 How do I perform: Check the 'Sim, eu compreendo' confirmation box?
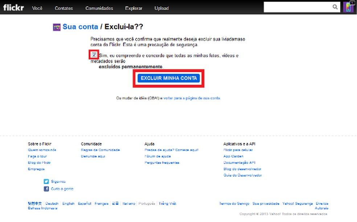coord(94,55)
